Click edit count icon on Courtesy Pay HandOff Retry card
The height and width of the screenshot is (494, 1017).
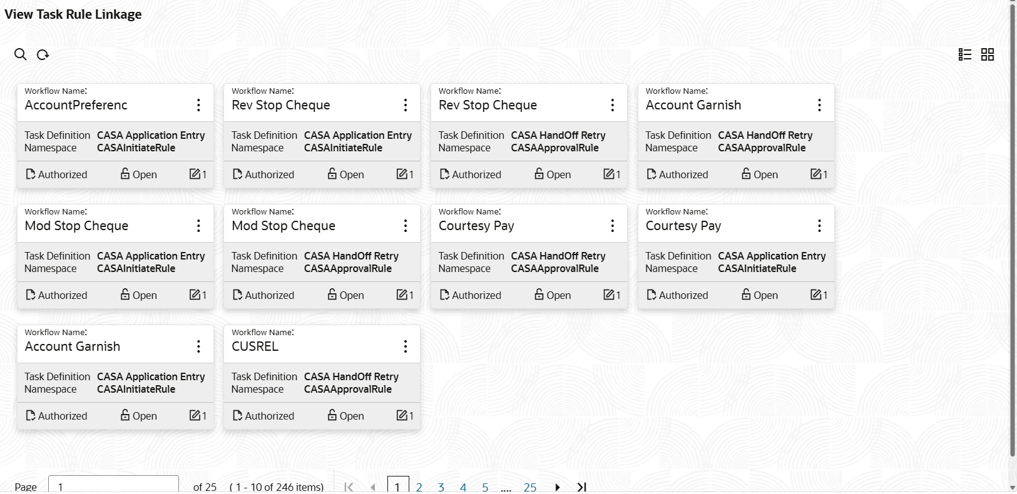click(x=608, y=295)
